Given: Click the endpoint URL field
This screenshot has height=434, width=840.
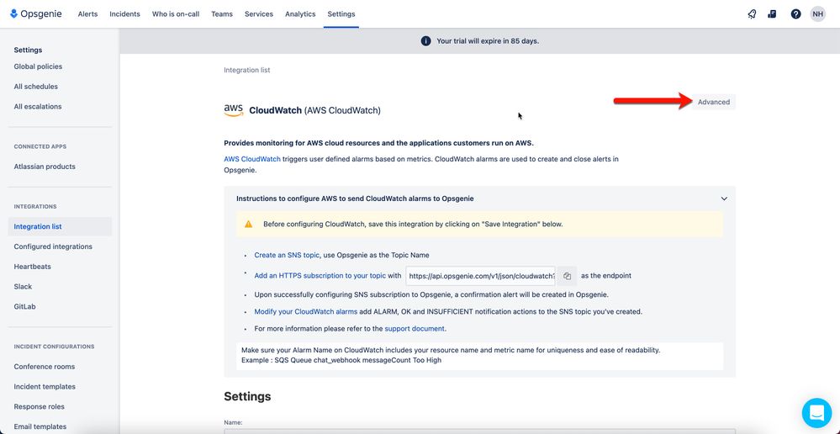Looking at the screenshot, I should (x=480, y=276).
